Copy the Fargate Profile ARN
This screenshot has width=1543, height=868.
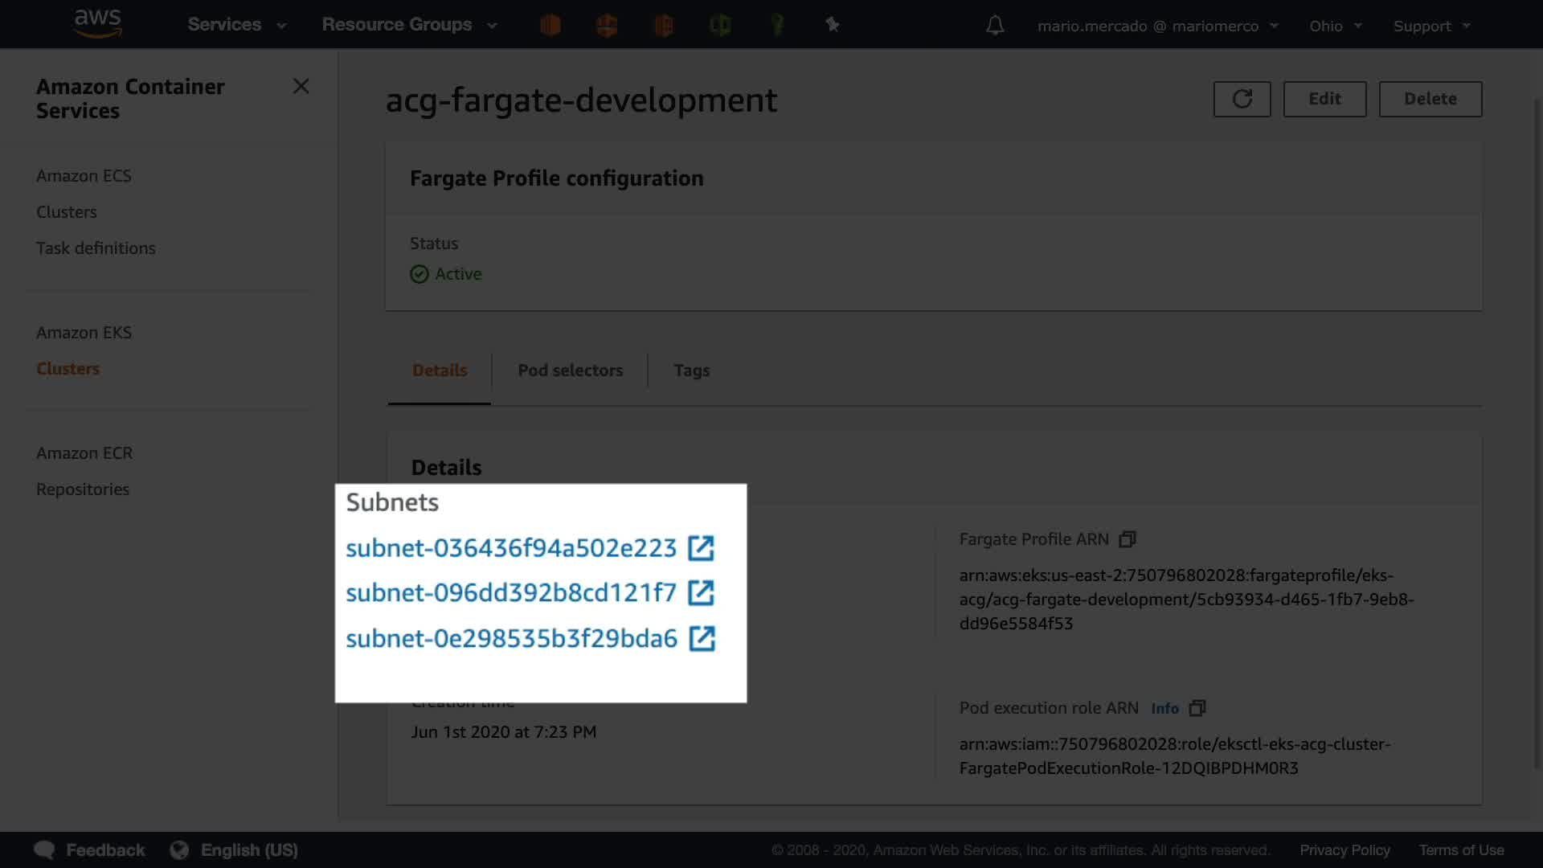pyautogui.click(x=1128, y=539)
